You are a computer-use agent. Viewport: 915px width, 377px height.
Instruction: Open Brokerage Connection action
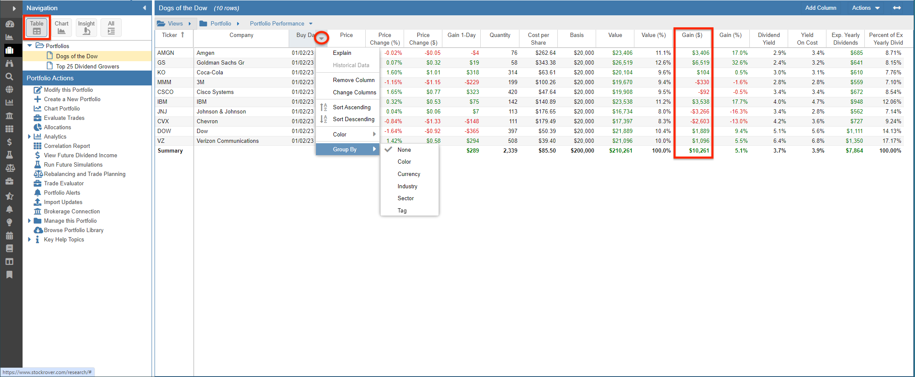(72, 211)
